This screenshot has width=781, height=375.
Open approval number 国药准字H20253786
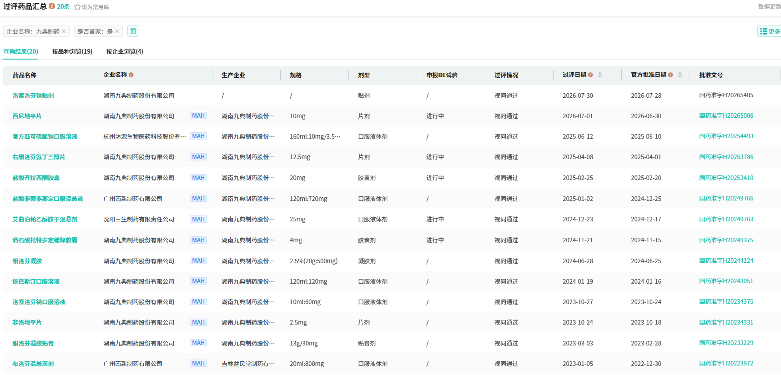(x=726, y=157)
